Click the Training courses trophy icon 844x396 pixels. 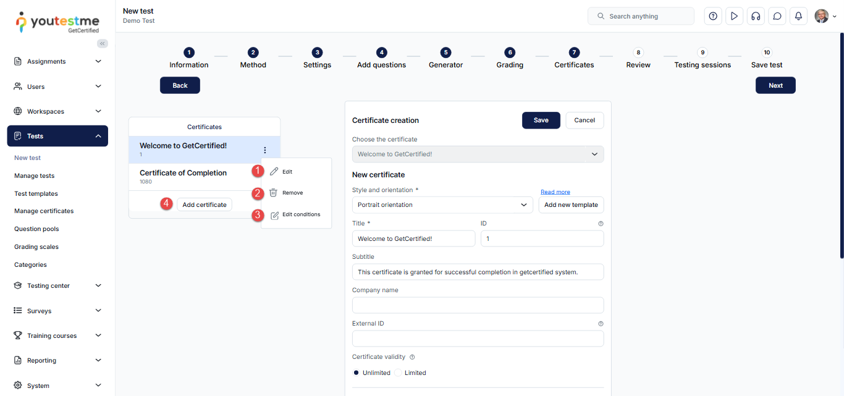point(18,335)
